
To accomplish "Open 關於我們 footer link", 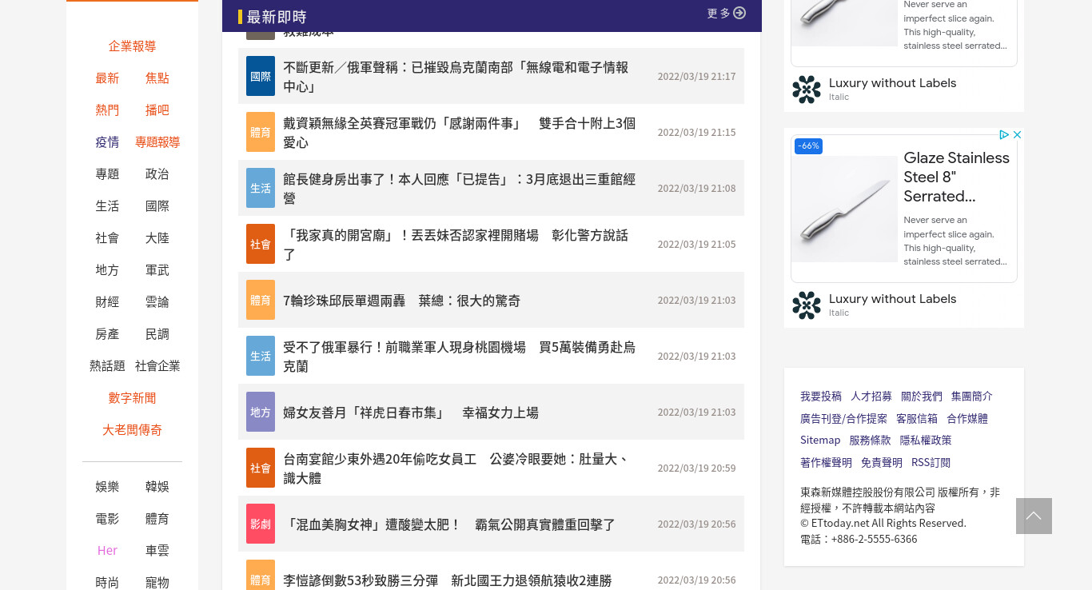I will 922,397.
